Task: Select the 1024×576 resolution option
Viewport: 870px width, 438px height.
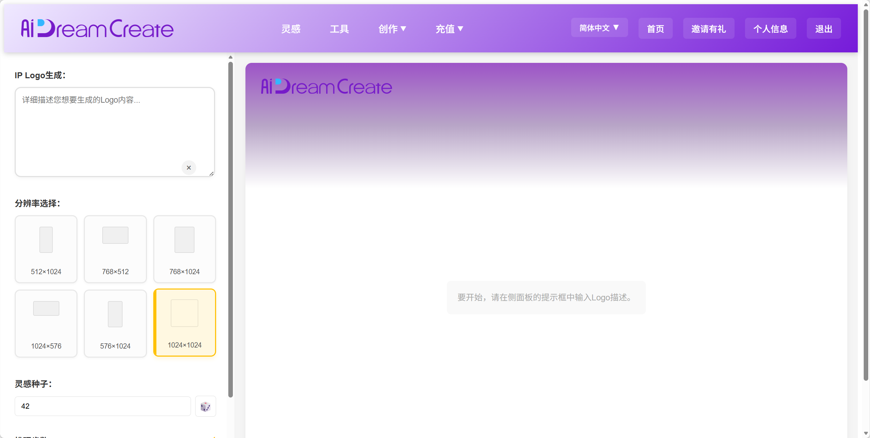Action: (46, 323)
